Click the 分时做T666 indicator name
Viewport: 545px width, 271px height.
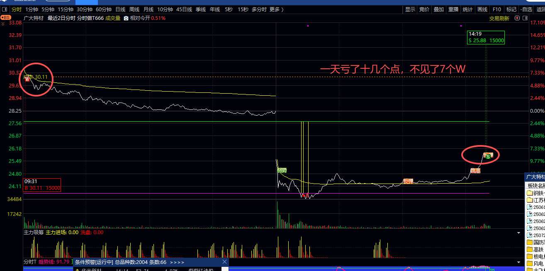click(x=90, y=18)
